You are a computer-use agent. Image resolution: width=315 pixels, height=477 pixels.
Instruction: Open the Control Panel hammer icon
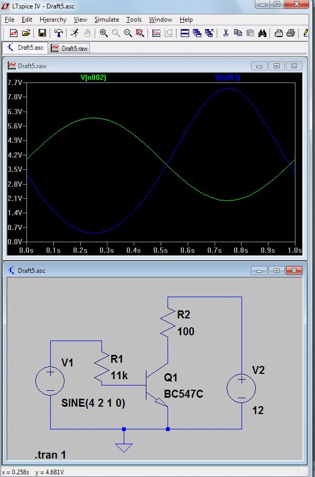[58, 33]
